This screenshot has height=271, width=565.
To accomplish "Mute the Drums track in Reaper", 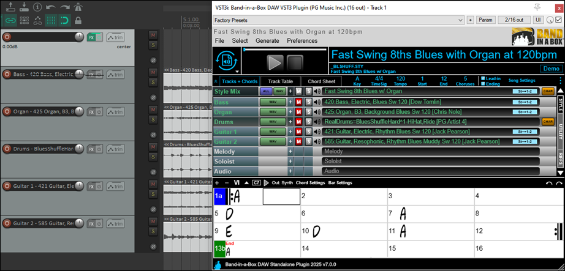I will point(153,147).
